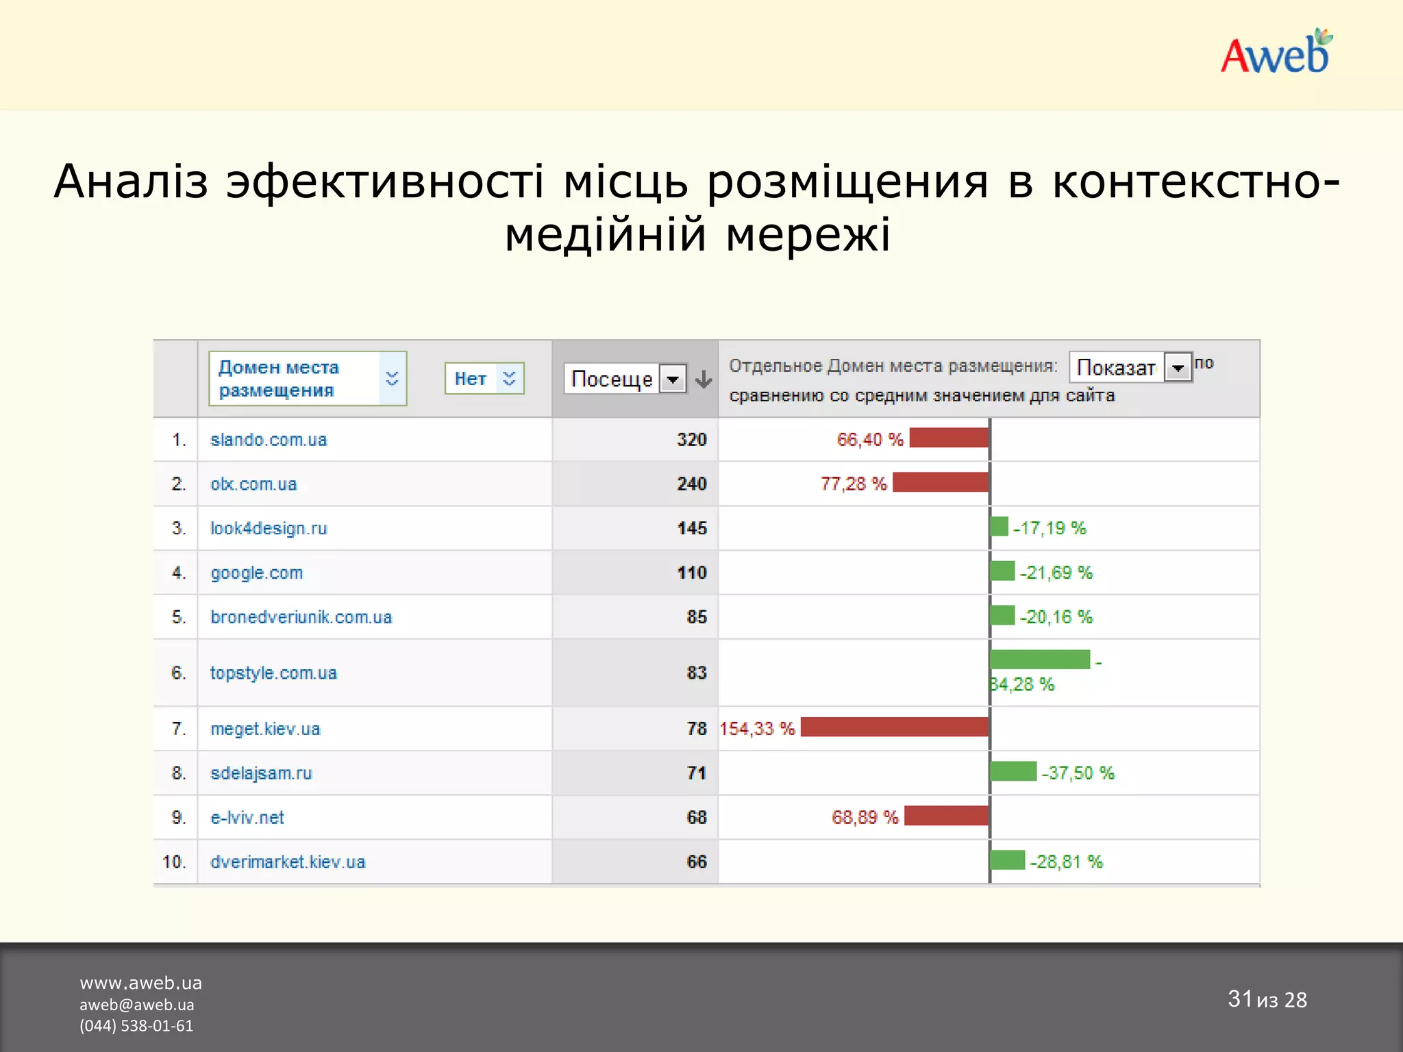Open the topstyle.com.ua link
Screen dimensions: 1403x1052
tap(273, 673)
